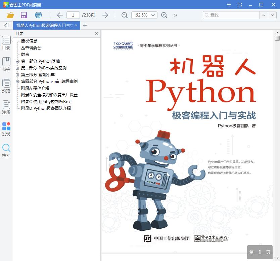Click the print icon in the toolbar
This screenshot has height=261, width=280.
[38, 15]
